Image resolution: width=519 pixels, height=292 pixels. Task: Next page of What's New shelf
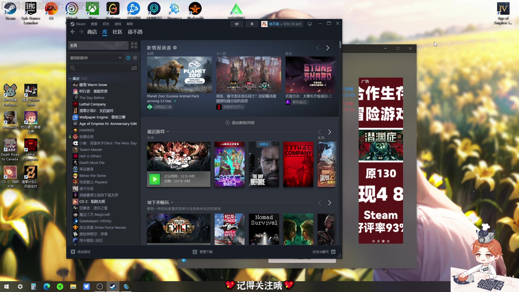pos(328,48)
